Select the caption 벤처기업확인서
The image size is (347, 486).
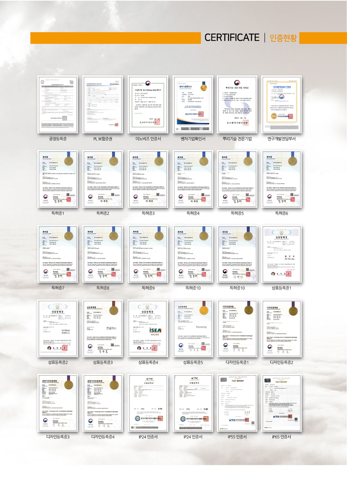tap(193, 139)
